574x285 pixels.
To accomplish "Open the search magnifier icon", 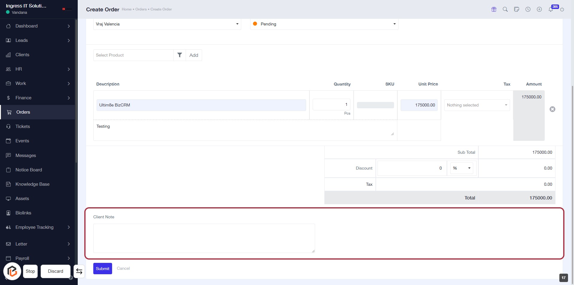I will (x=505, y=9).
